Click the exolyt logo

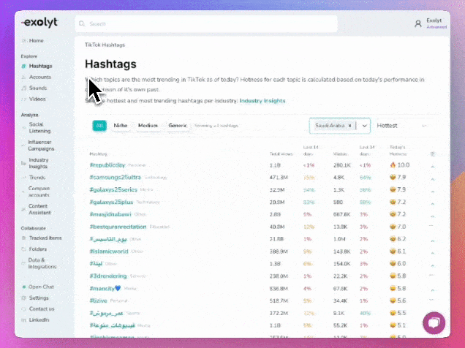click(x=39, y=23)
